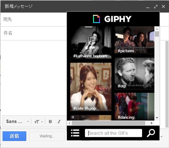169x148 pixels.
Task: Click GIPHY vertical scrollbar down arrow
Action: [157, 118]
